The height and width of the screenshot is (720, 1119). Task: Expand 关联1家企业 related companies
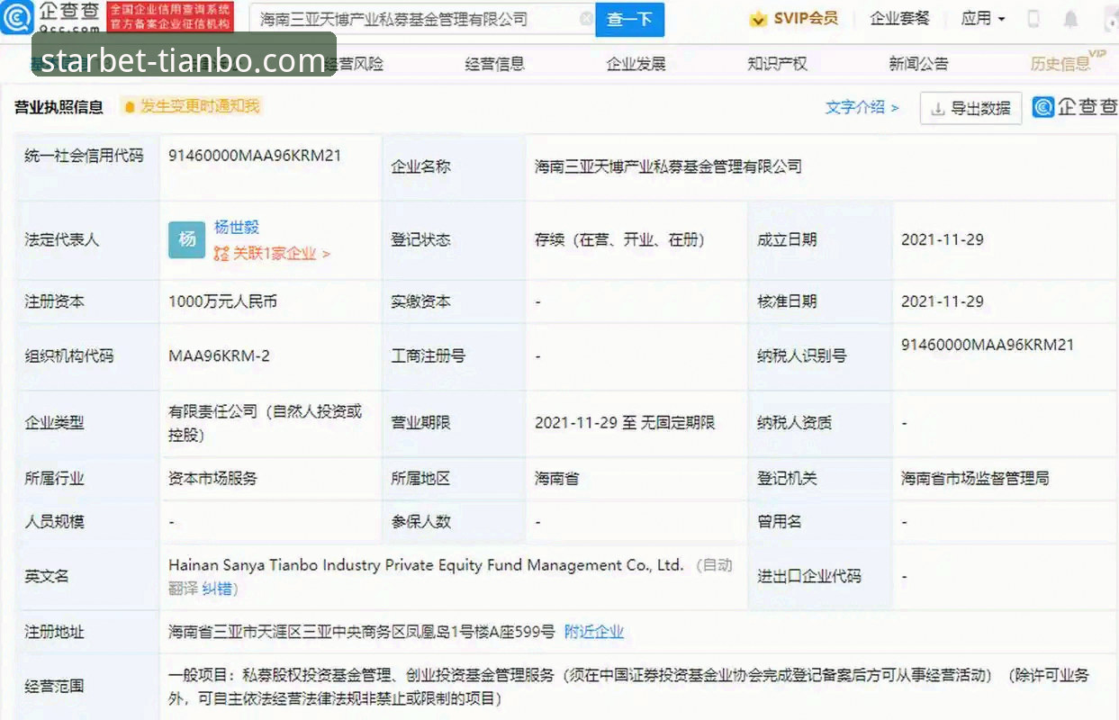click(x=282, y=254)
